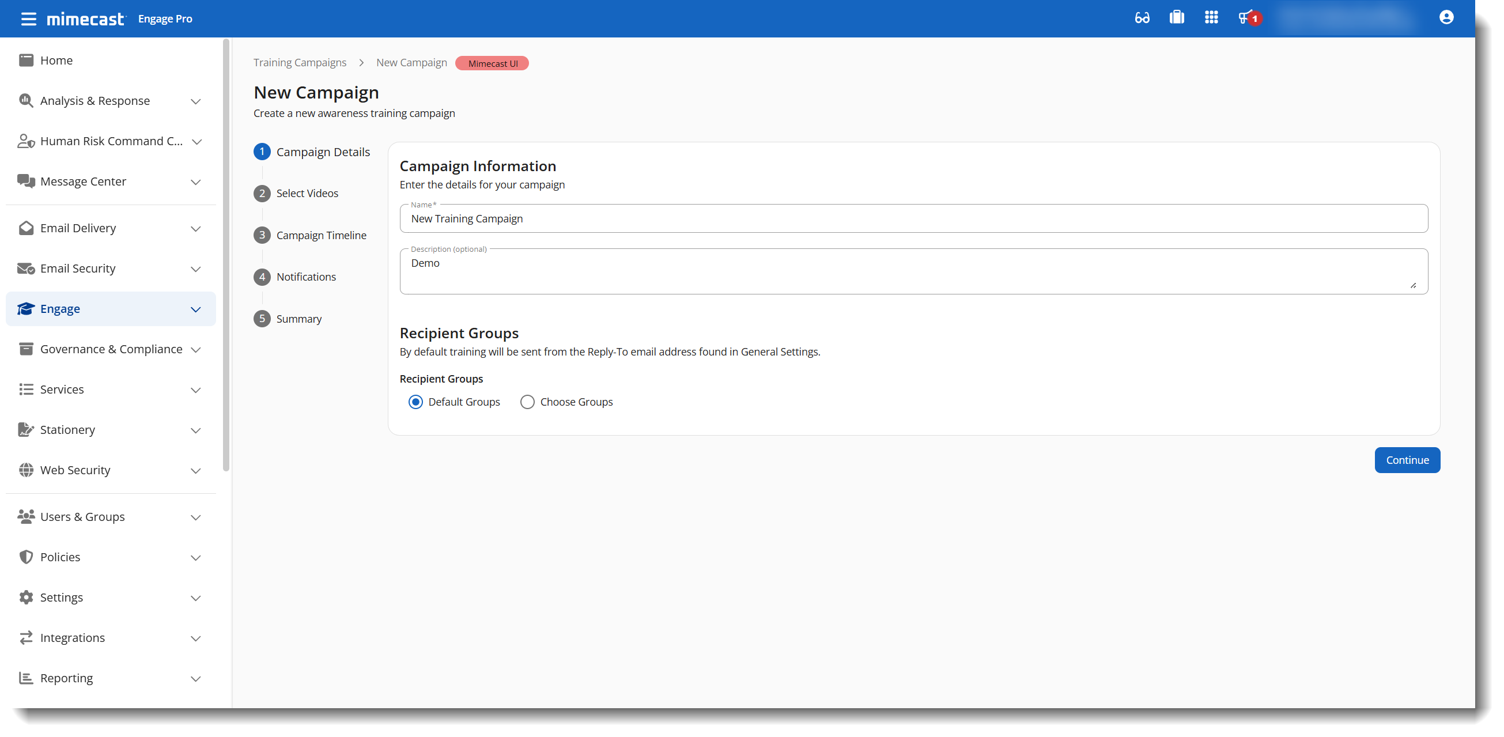The width and height of the screenshot is (1504, 737).
Task: Expand the Governance & Compliance chevron
Action: pyautogui.click(x=195, y=349)
